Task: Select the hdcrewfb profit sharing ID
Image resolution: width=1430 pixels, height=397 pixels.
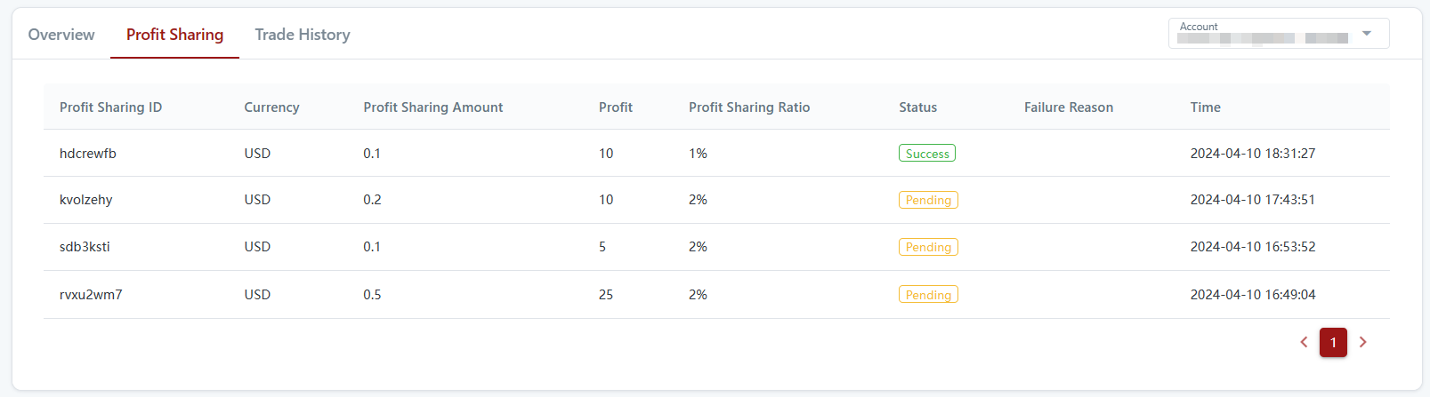Action: pyautogui.click(x=88, y=154)
